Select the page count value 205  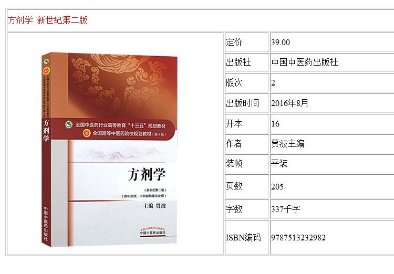(277, 186)
